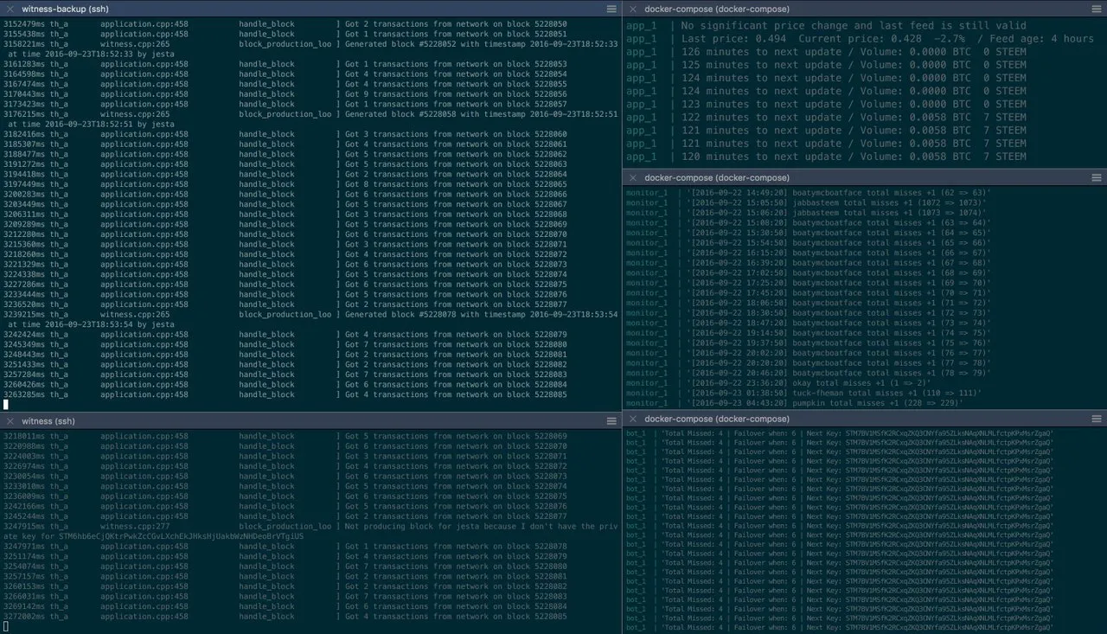Focus the bot_1 'Total Missed' log area

pyautogui.click(x=865, y=528)
